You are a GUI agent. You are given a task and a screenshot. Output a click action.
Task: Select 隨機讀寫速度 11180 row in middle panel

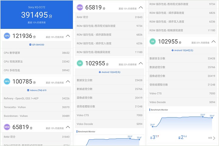click(109, 52)
